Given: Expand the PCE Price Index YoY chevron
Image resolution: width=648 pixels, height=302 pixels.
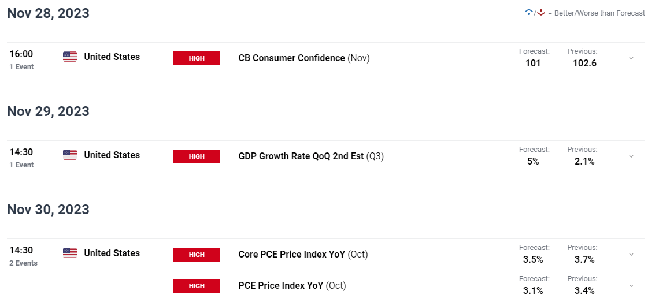Looking at the screenshot, I should click(x=631, y=285).
